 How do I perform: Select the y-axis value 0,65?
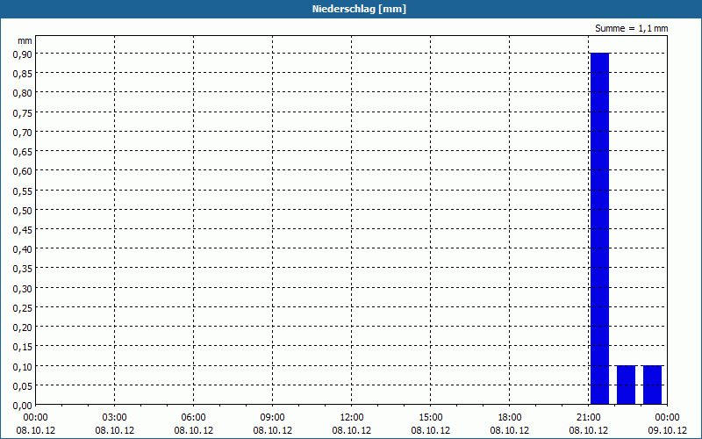[23, 151]
